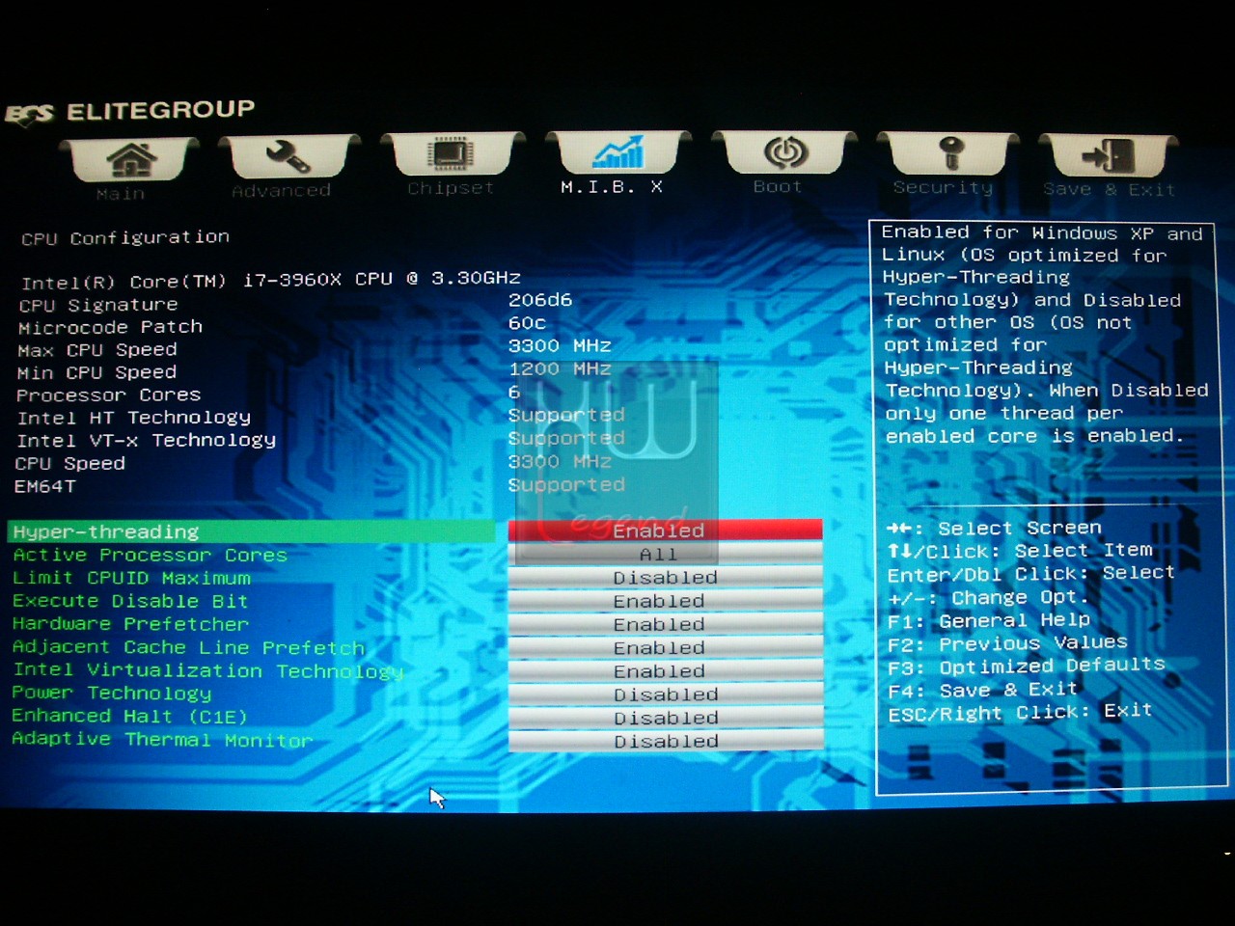Click the Select Screen arrow hint

[994, 528]
